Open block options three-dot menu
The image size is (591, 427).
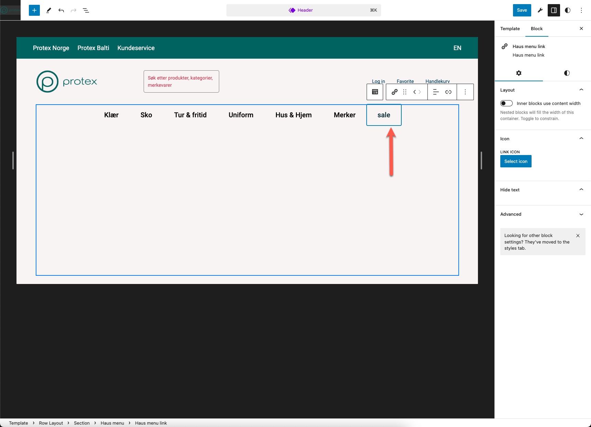[x=465, y=92]
